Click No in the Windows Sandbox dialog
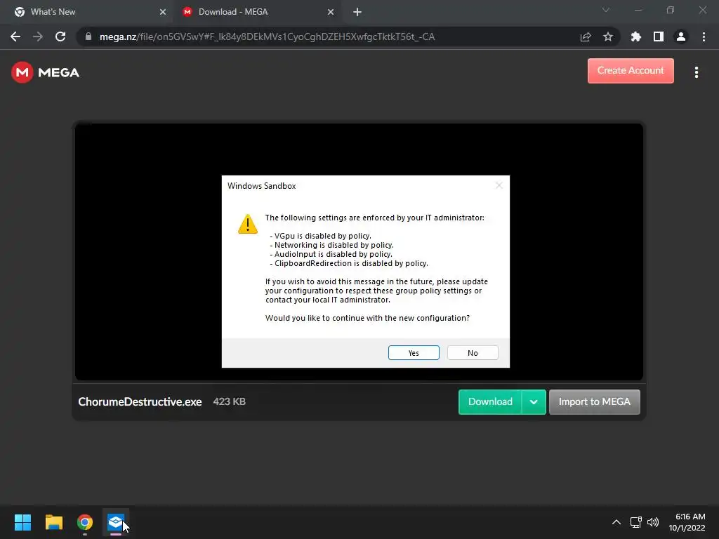Screen dimensions: 719x539 [473, 353]
